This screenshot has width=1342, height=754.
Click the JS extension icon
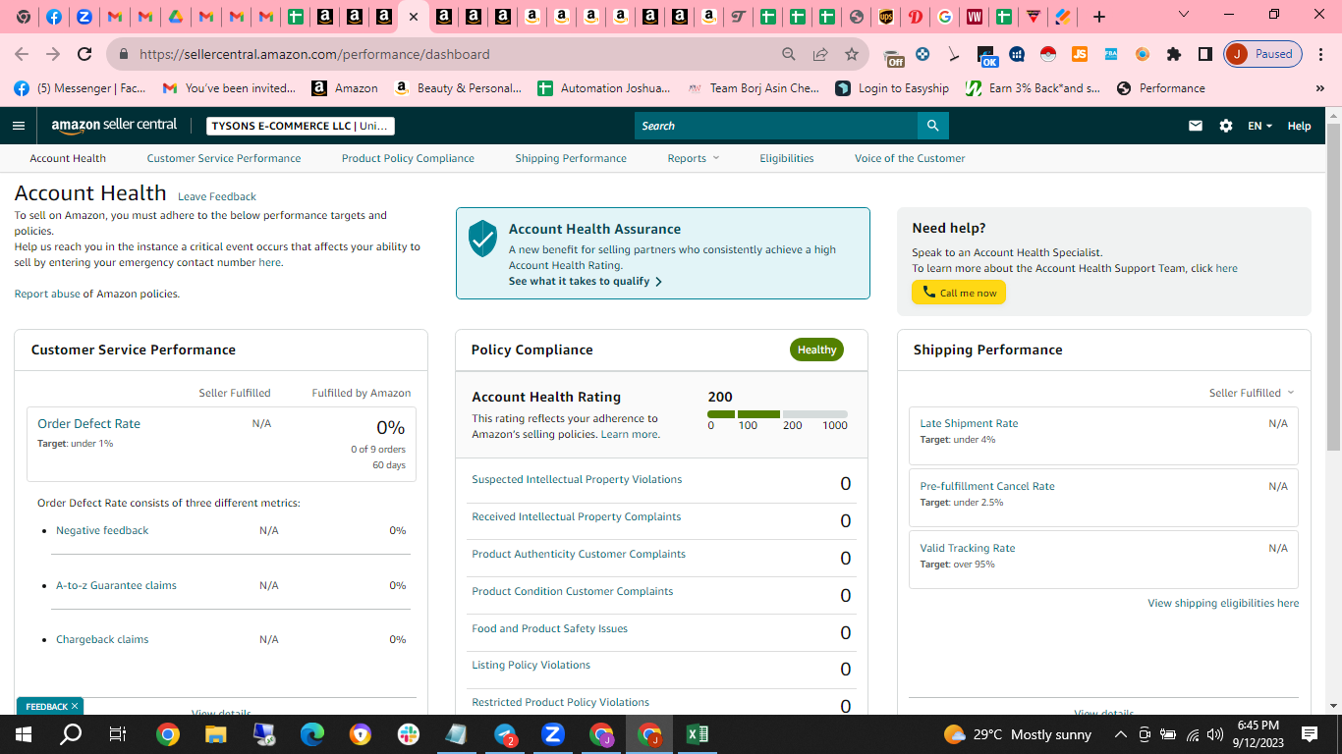[x=1080, y=54]
